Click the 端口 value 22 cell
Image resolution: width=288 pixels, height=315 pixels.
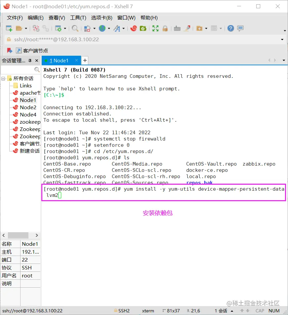coord(30,260)
